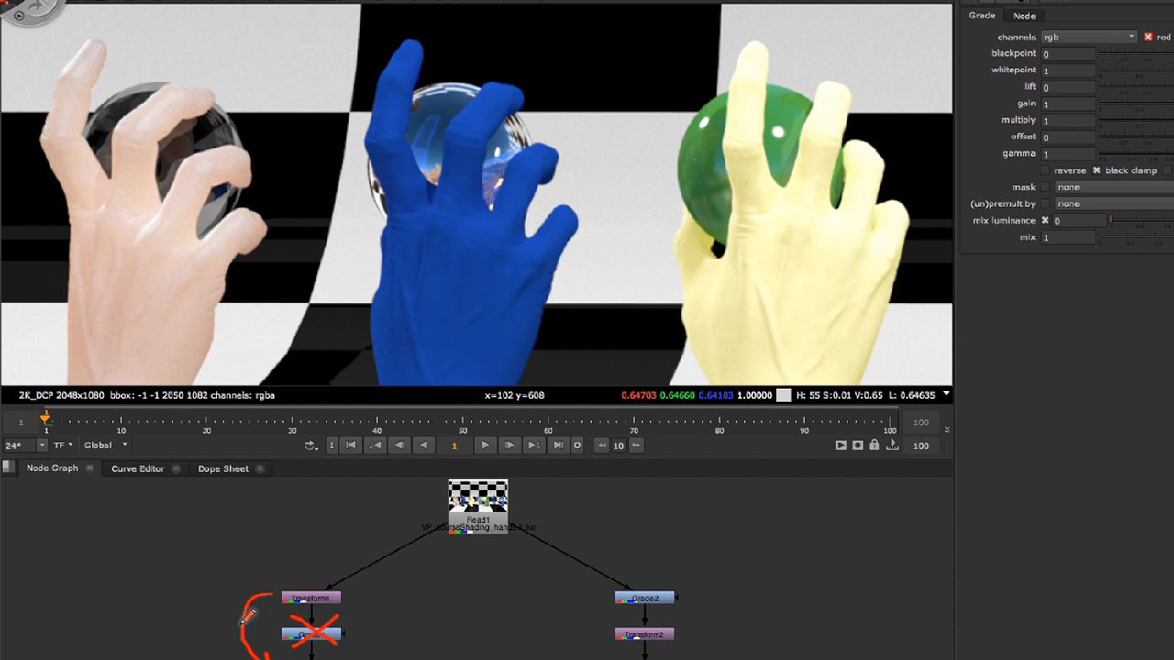Skip forward by frame increment

[x=636, y=445]
